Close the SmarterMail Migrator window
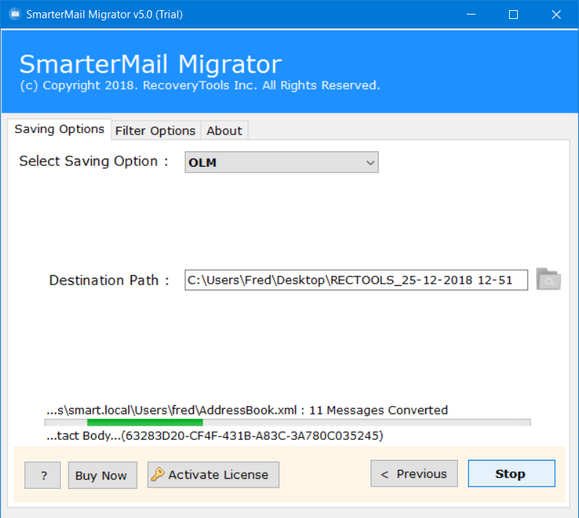The width and height of the screenshot is (579, 518). [x=556, y=15]
